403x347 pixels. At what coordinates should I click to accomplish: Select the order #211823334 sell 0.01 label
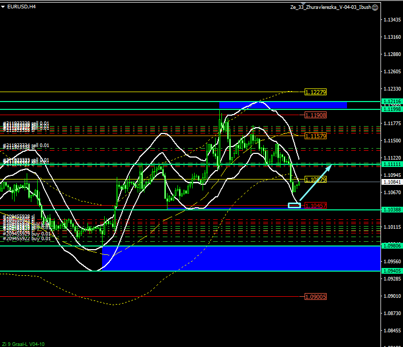[26, 145]
